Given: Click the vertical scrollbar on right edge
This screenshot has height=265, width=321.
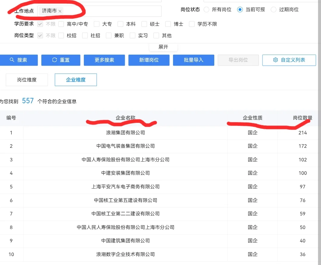Looking at the screenshot, I should click(x=319, y=132).
